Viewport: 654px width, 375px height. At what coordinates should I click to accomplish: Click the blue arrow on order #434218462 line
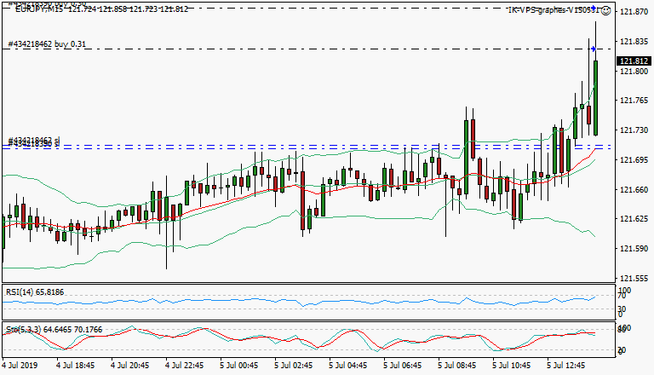[594, 49]
